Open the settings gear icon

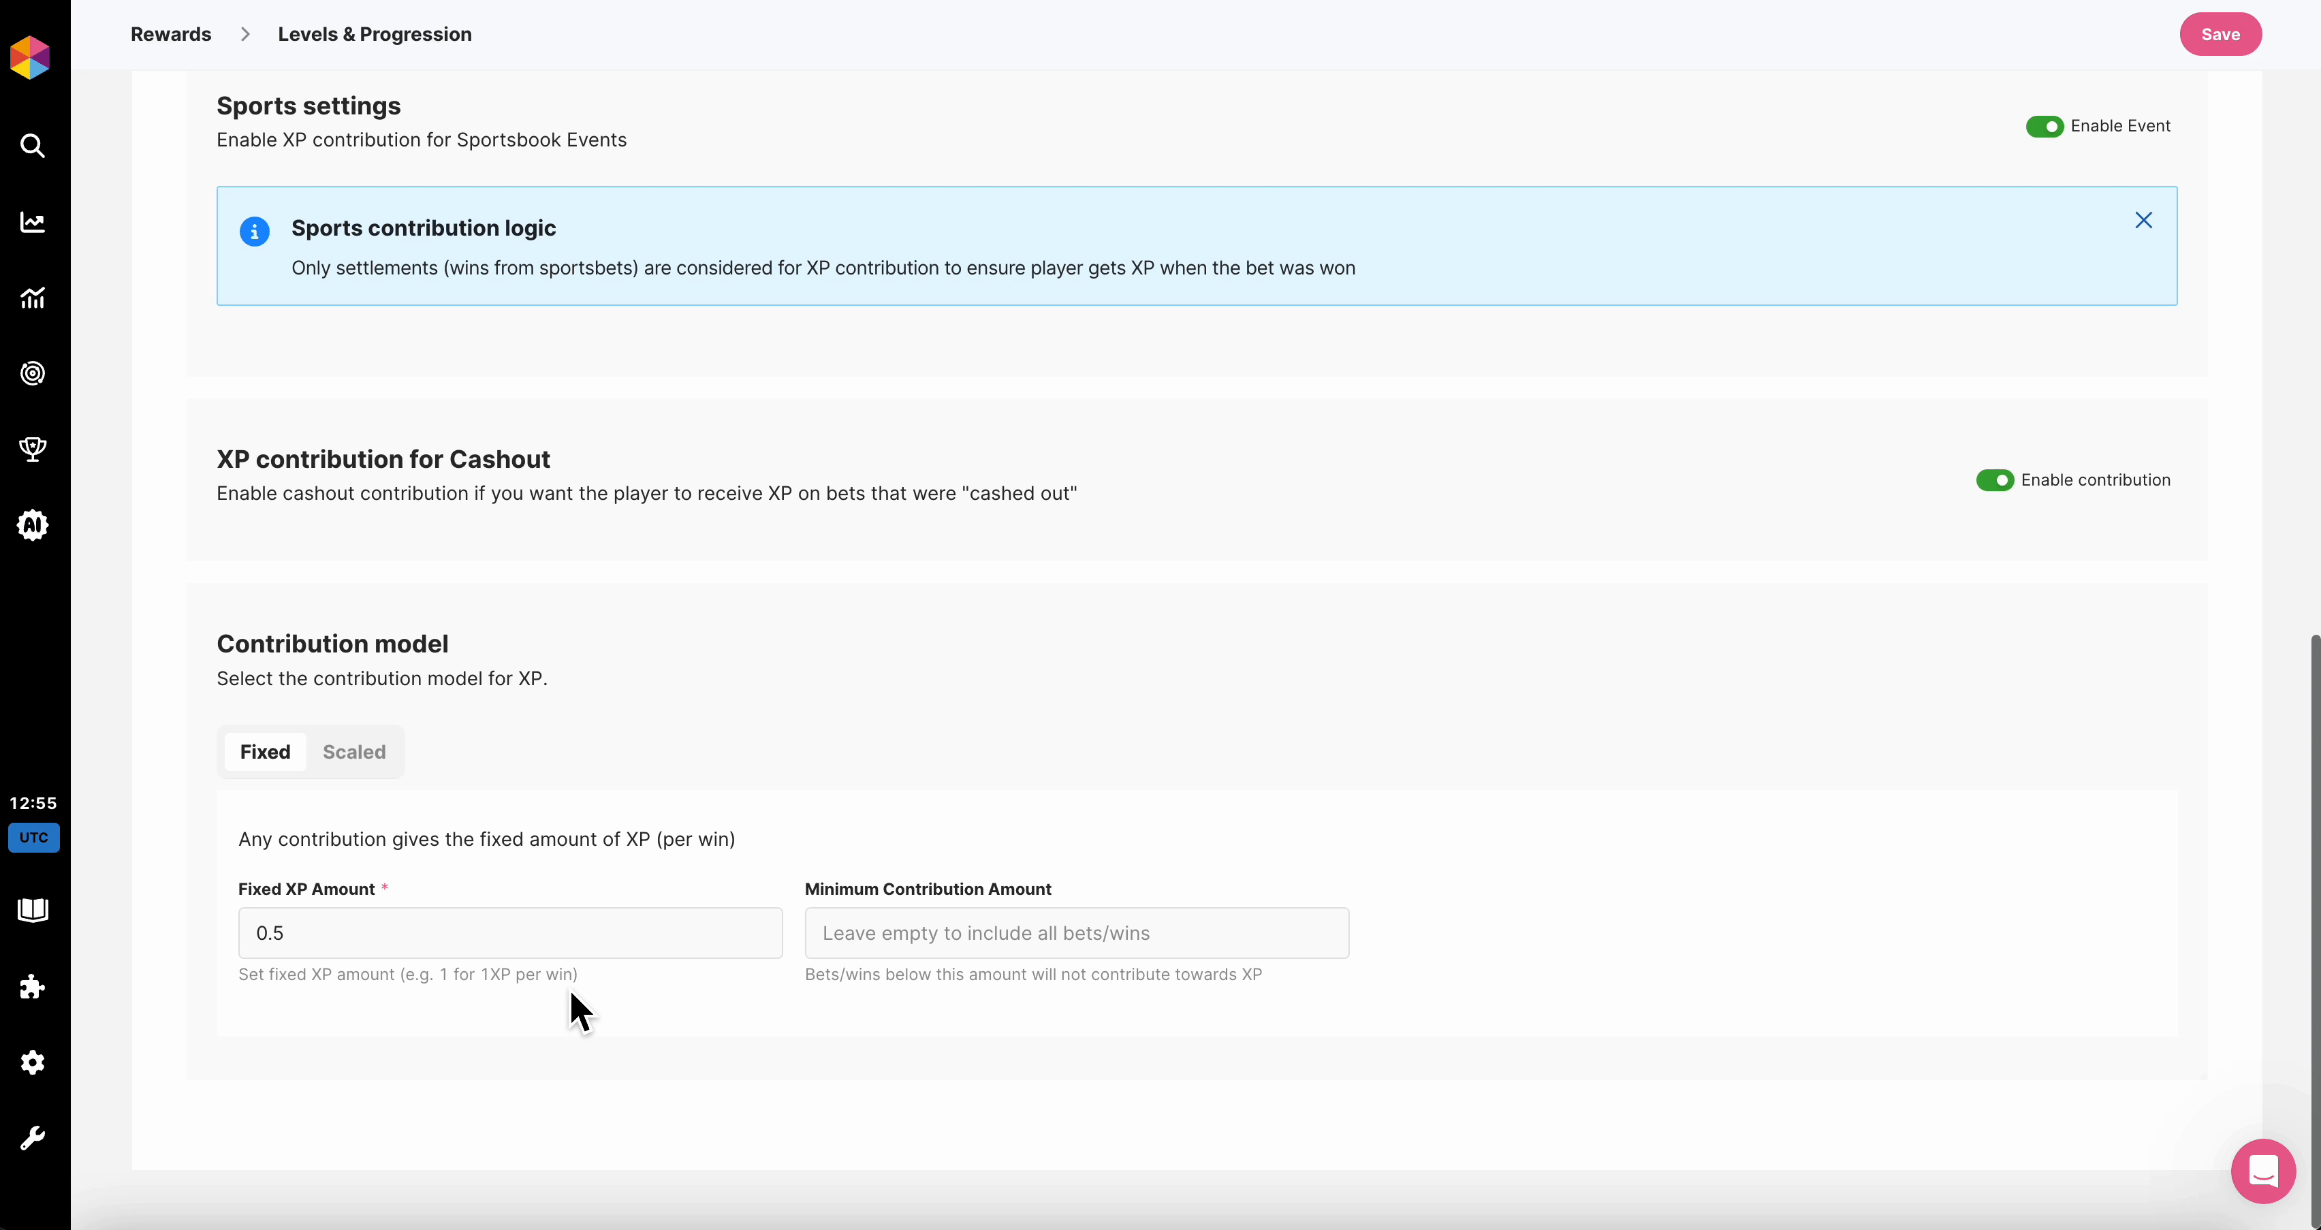click(x=33, y=1062)
